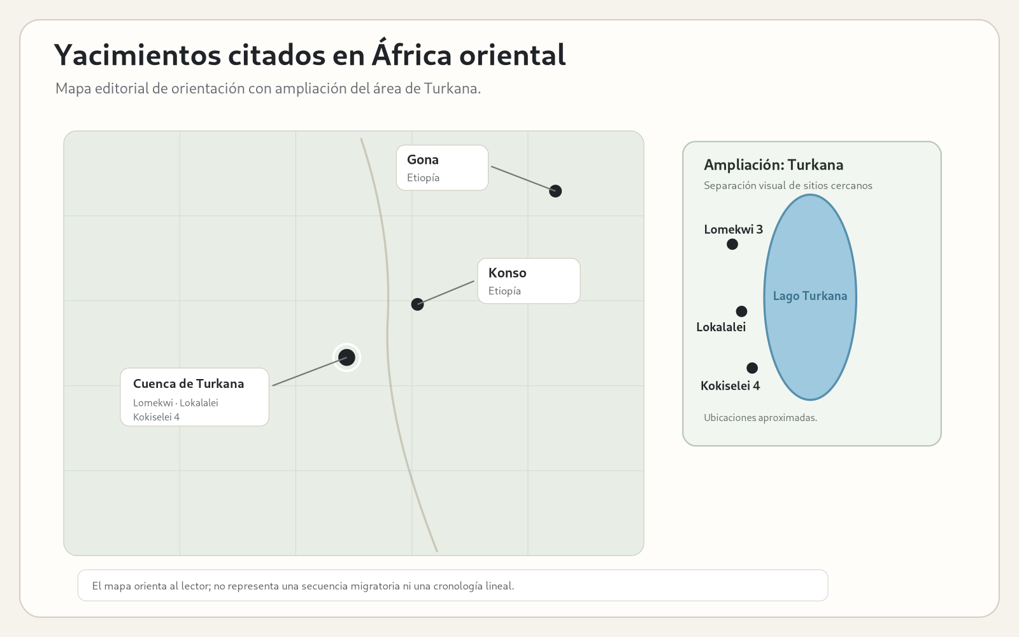Click the Konso site marker dot
The height and width of the screenshot is (637, 1019).
tap(417, 304)
